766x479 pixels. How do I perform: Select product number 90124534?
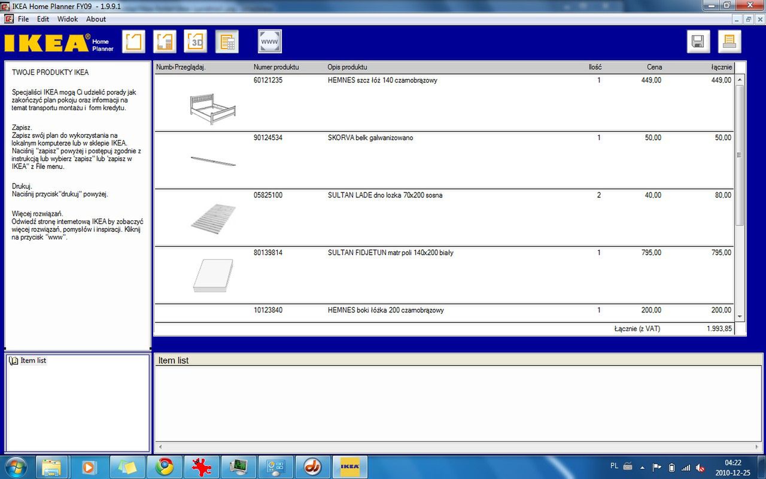[268, 138]
